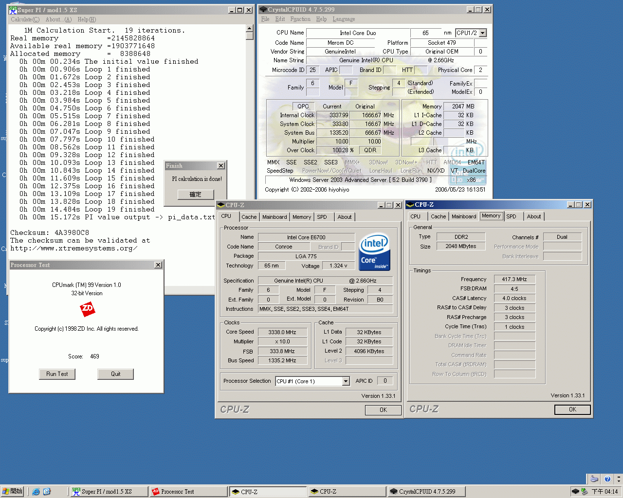Screen dimensions: 623x498
Task: Click the Internet Explorer quick launch icon
Action: coord(36,492)
